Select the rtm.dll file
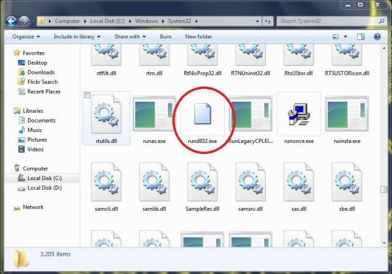The image size is (392, 274). [x=154, y=60]
